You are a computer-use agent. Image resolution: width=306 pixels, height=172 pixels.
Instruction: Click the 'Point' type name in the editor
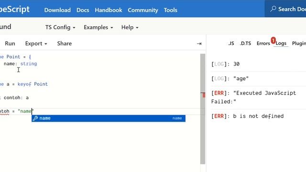point(13,57)
